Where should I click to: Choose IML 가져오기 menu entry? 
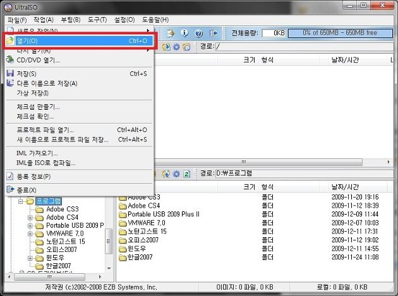tap(79, 153)
